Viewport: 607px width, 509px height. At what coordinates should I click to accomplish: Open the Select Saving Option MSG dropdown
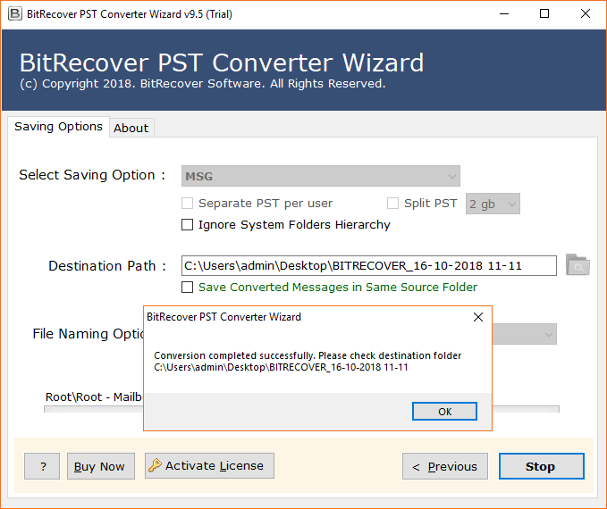click(x=321, y=177)
